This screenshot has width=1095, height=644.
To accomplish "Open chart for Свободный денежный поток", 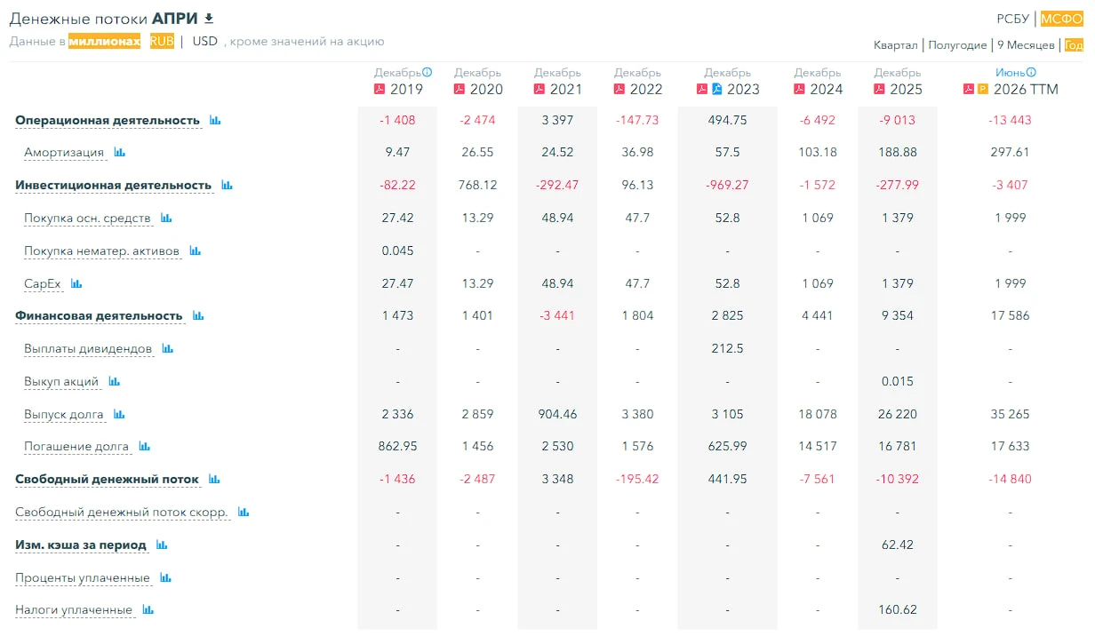I will [214, 480].
